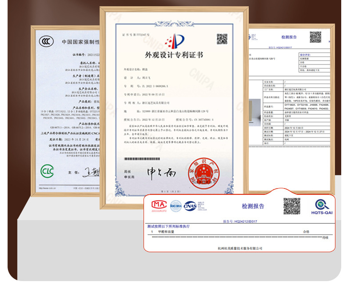
Task: Click the QR code on the right framed report
Action: (315, 37)
